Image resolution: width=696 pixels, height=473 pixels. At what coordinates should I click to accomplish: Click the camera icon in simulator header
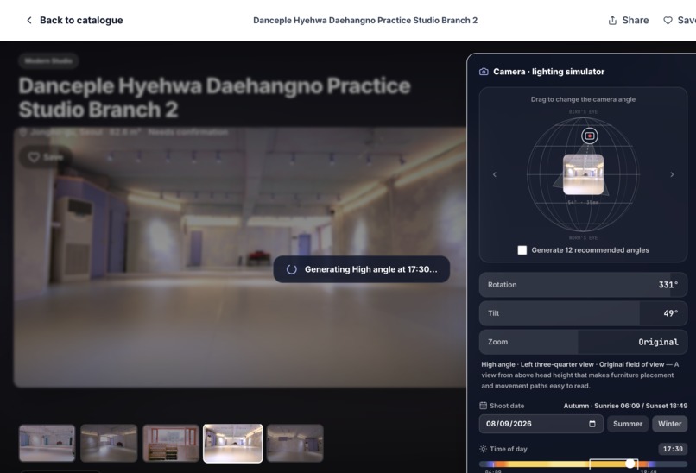(x=484, y=72)
